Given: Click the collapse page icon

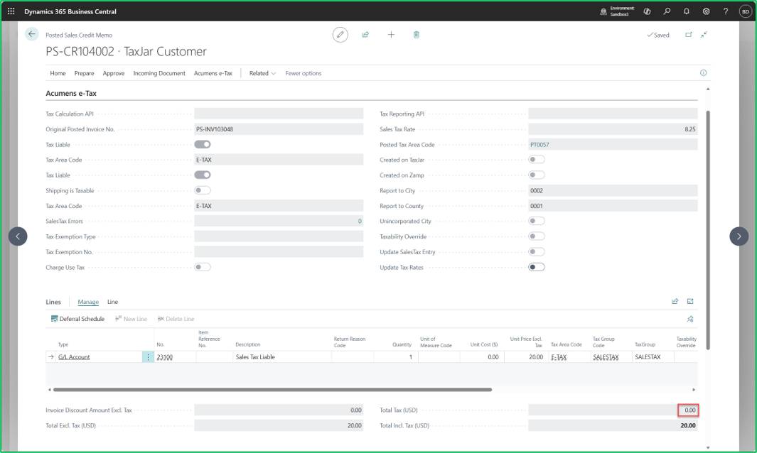Looking at the screenshot, I should click(704, 35).
